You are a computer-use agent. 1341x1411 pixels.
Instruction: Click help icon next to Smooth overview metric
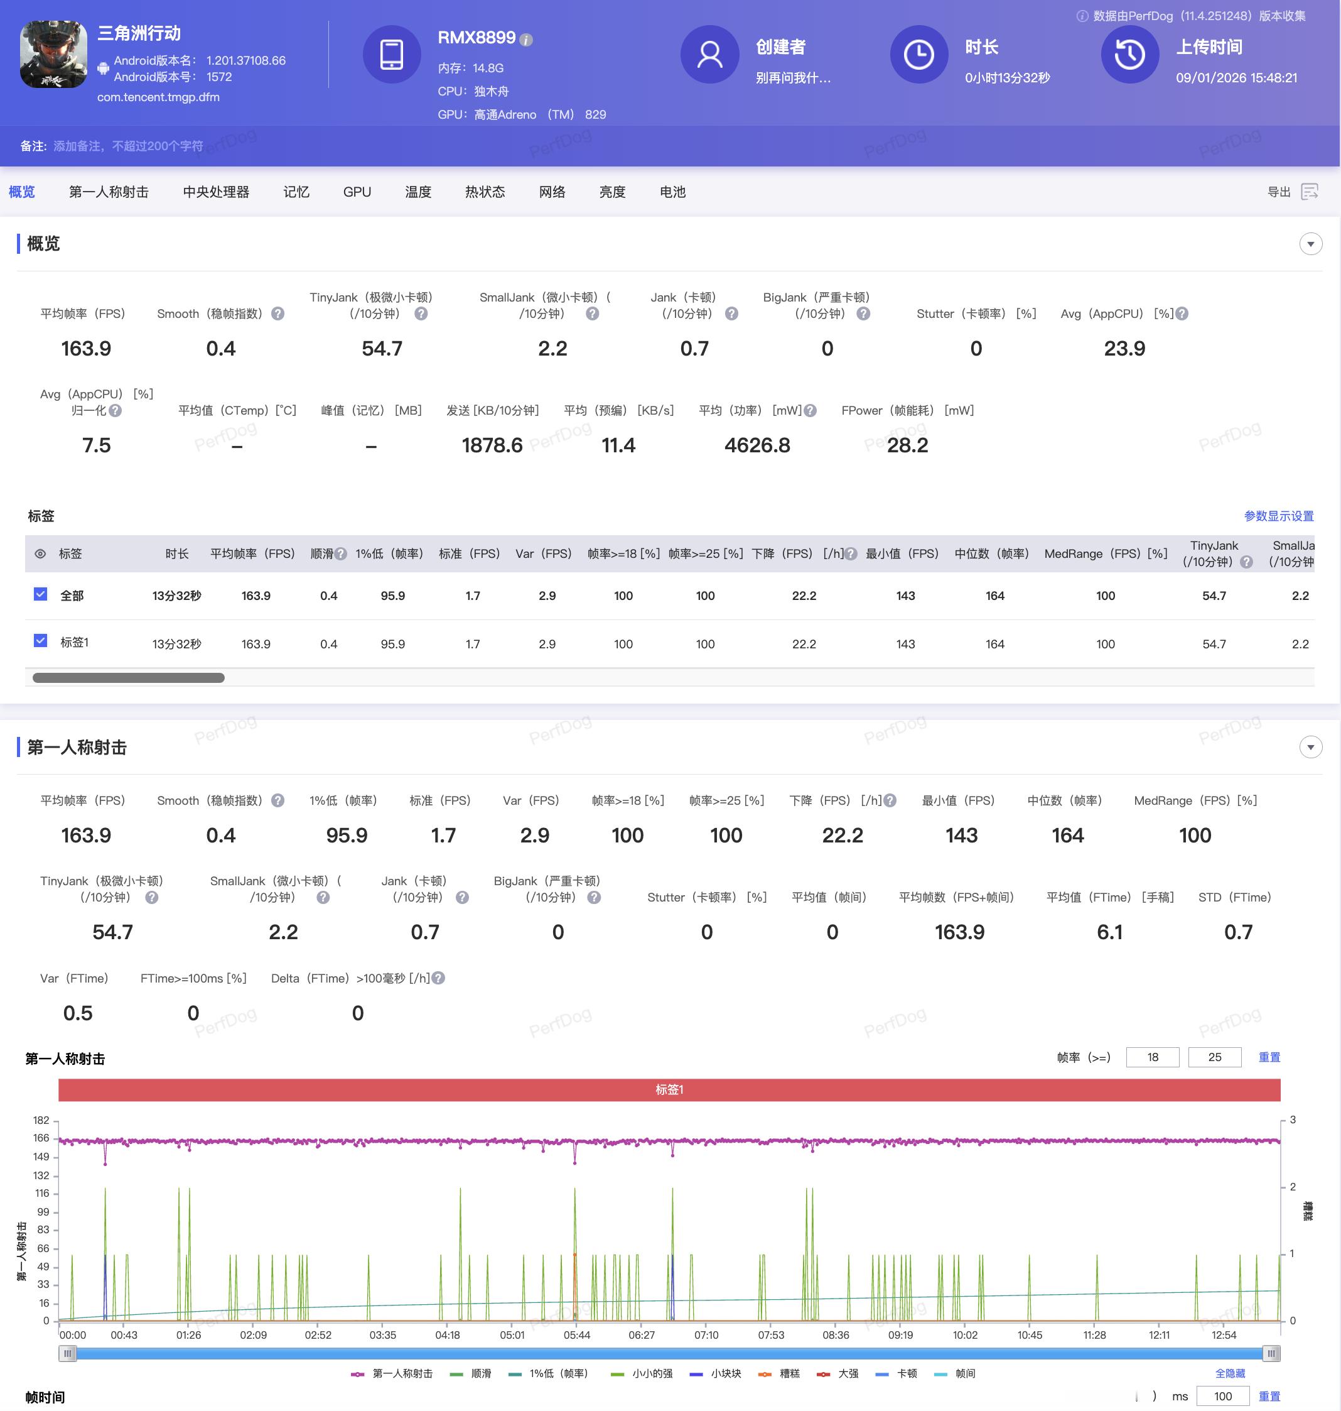click(x=278, y=313)
